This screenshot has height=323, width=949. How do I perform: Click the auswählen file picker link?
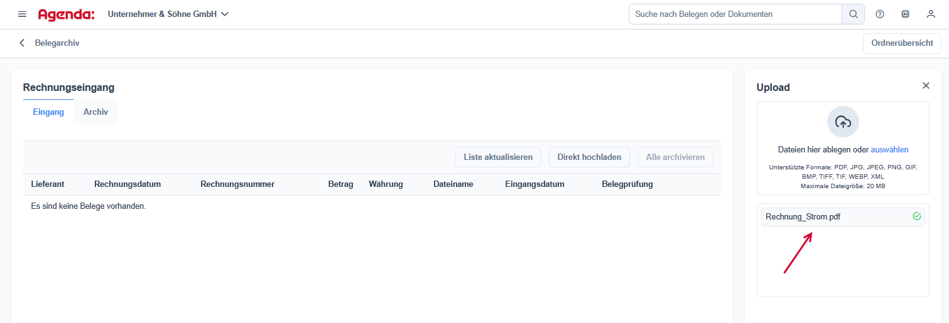(889, 150)
